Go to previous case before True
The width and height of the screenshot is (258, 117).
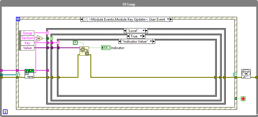coord(128,36)
